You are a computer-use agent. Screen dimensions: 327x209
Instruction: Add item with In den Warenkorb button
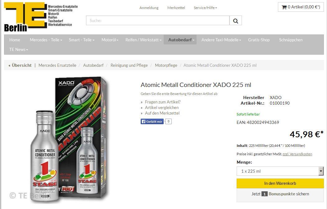tap(280, 183)
